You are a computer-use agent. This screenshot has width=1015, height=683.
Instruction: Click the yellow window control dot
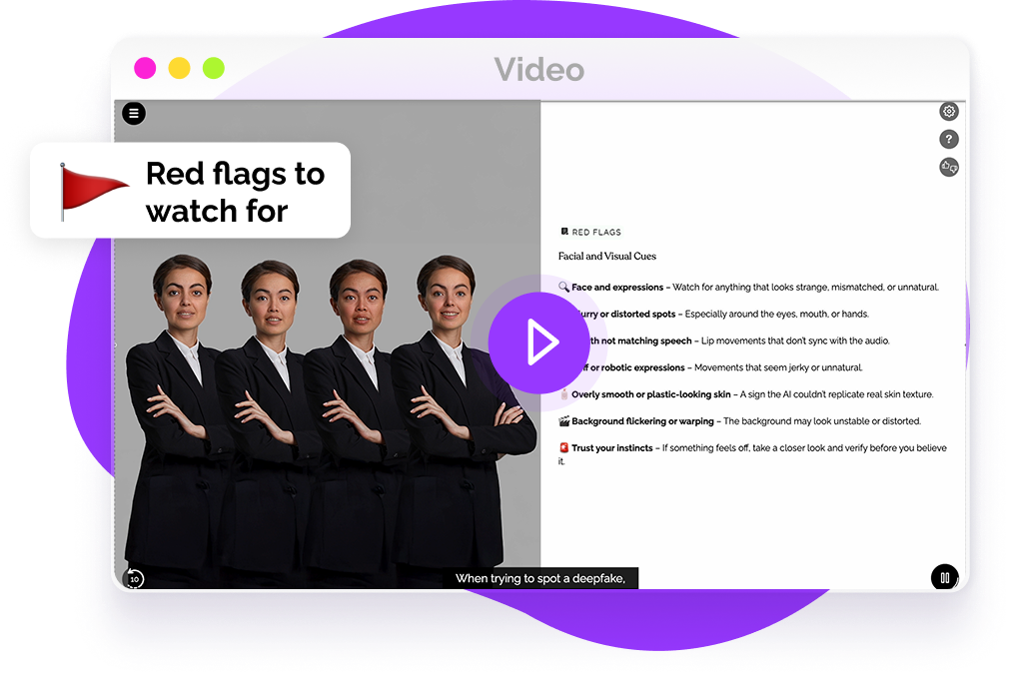coord(179,68)
